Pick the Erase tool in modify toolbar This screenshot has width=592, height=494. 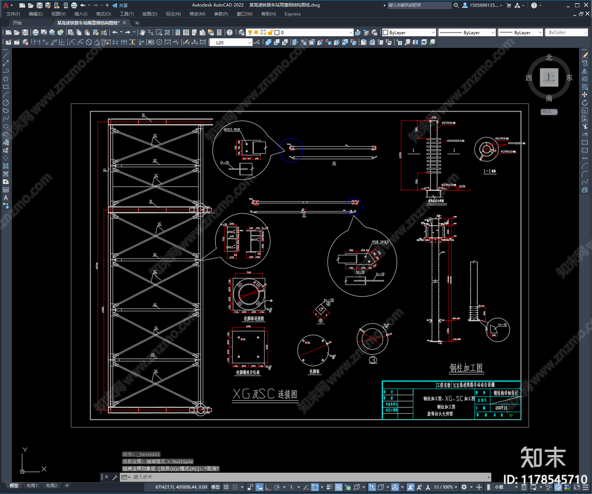pyautogui.click(x=585, y=55)
